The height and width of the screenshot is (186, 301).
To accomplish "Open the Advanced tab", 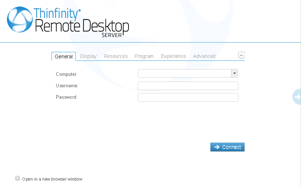I will [x=204, y=56].
